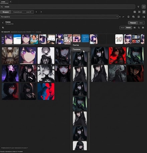Open the red-background dark figure image
Screen dimensions: 147x153
117,56
